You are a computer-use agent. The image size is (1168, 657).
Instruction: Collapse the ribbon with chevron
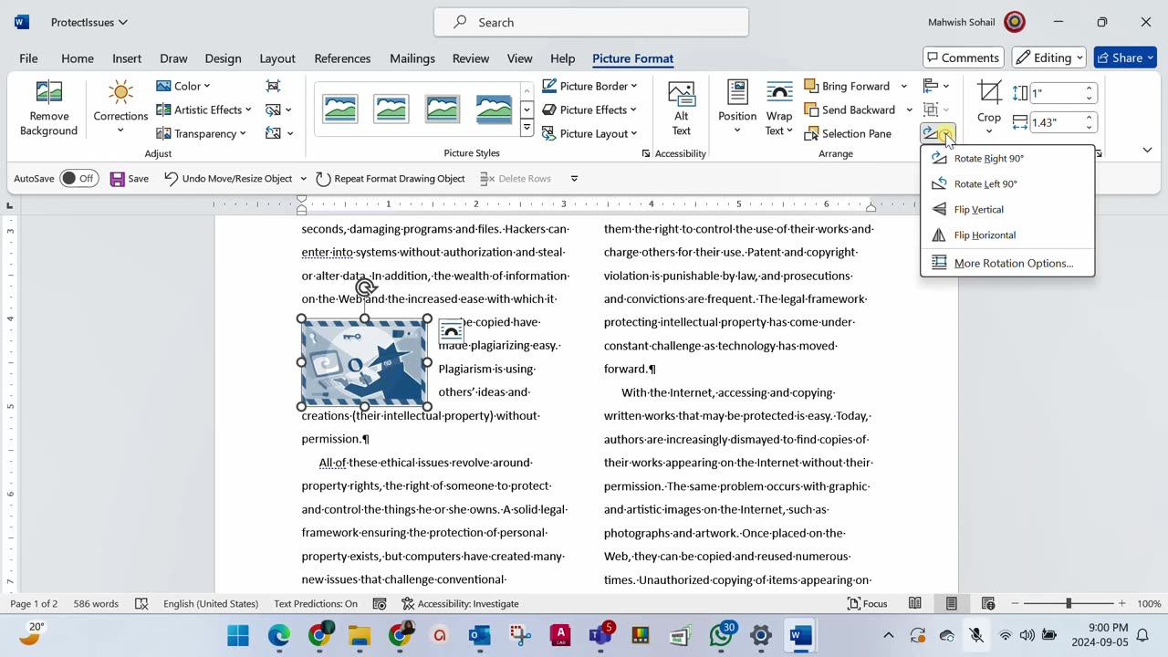pyautogui.click(x=1147, y=150)
